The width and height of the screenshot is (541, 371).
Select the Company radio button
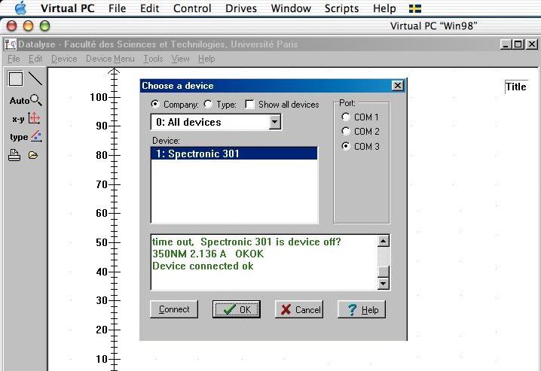click(x=155, y=104)
